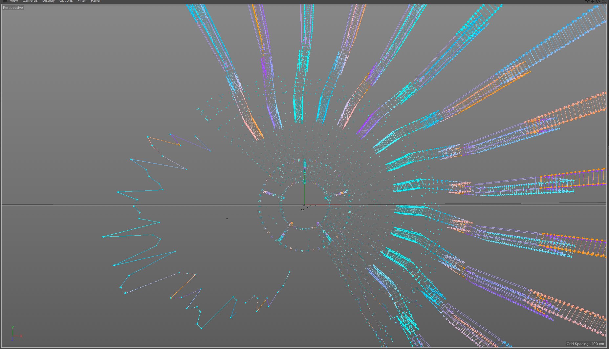
Task: Open the Cameras menu
Action: [x=30, y=1]
